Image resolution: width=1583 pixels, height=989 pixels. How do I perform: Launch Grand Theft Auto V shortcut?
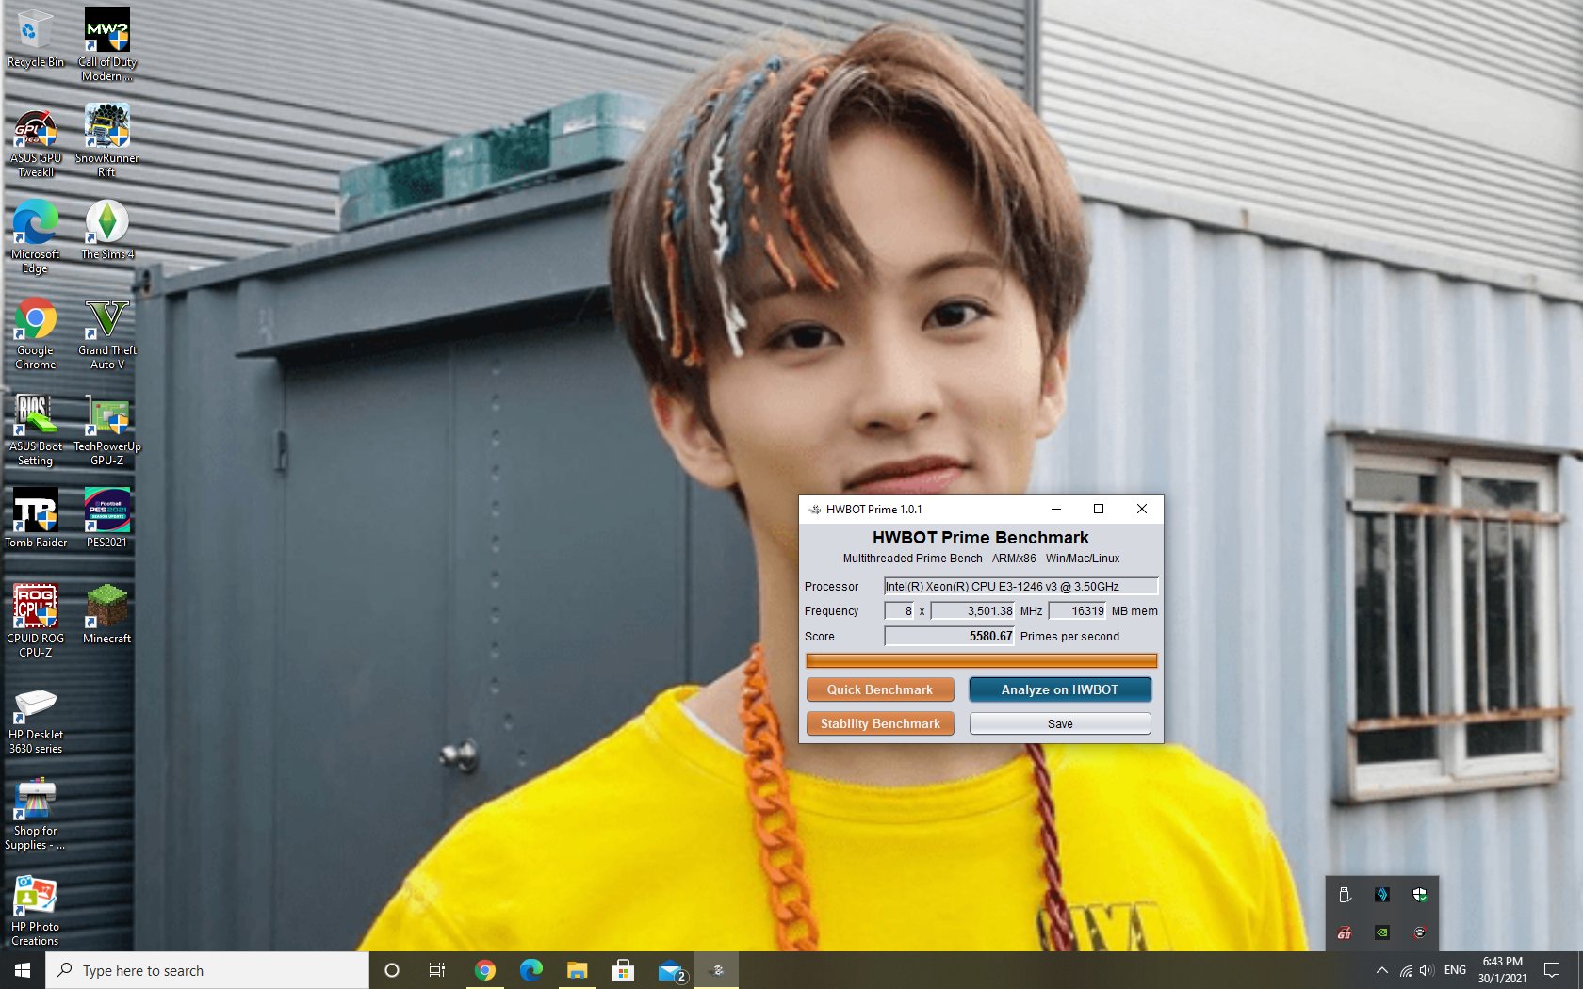pos(106,333)
